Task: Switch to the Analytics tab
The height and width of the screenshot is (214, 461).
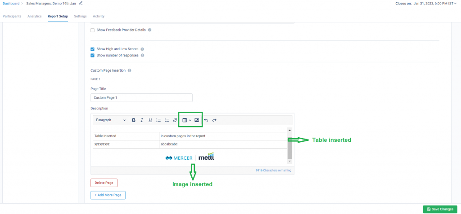Action: 35,16
